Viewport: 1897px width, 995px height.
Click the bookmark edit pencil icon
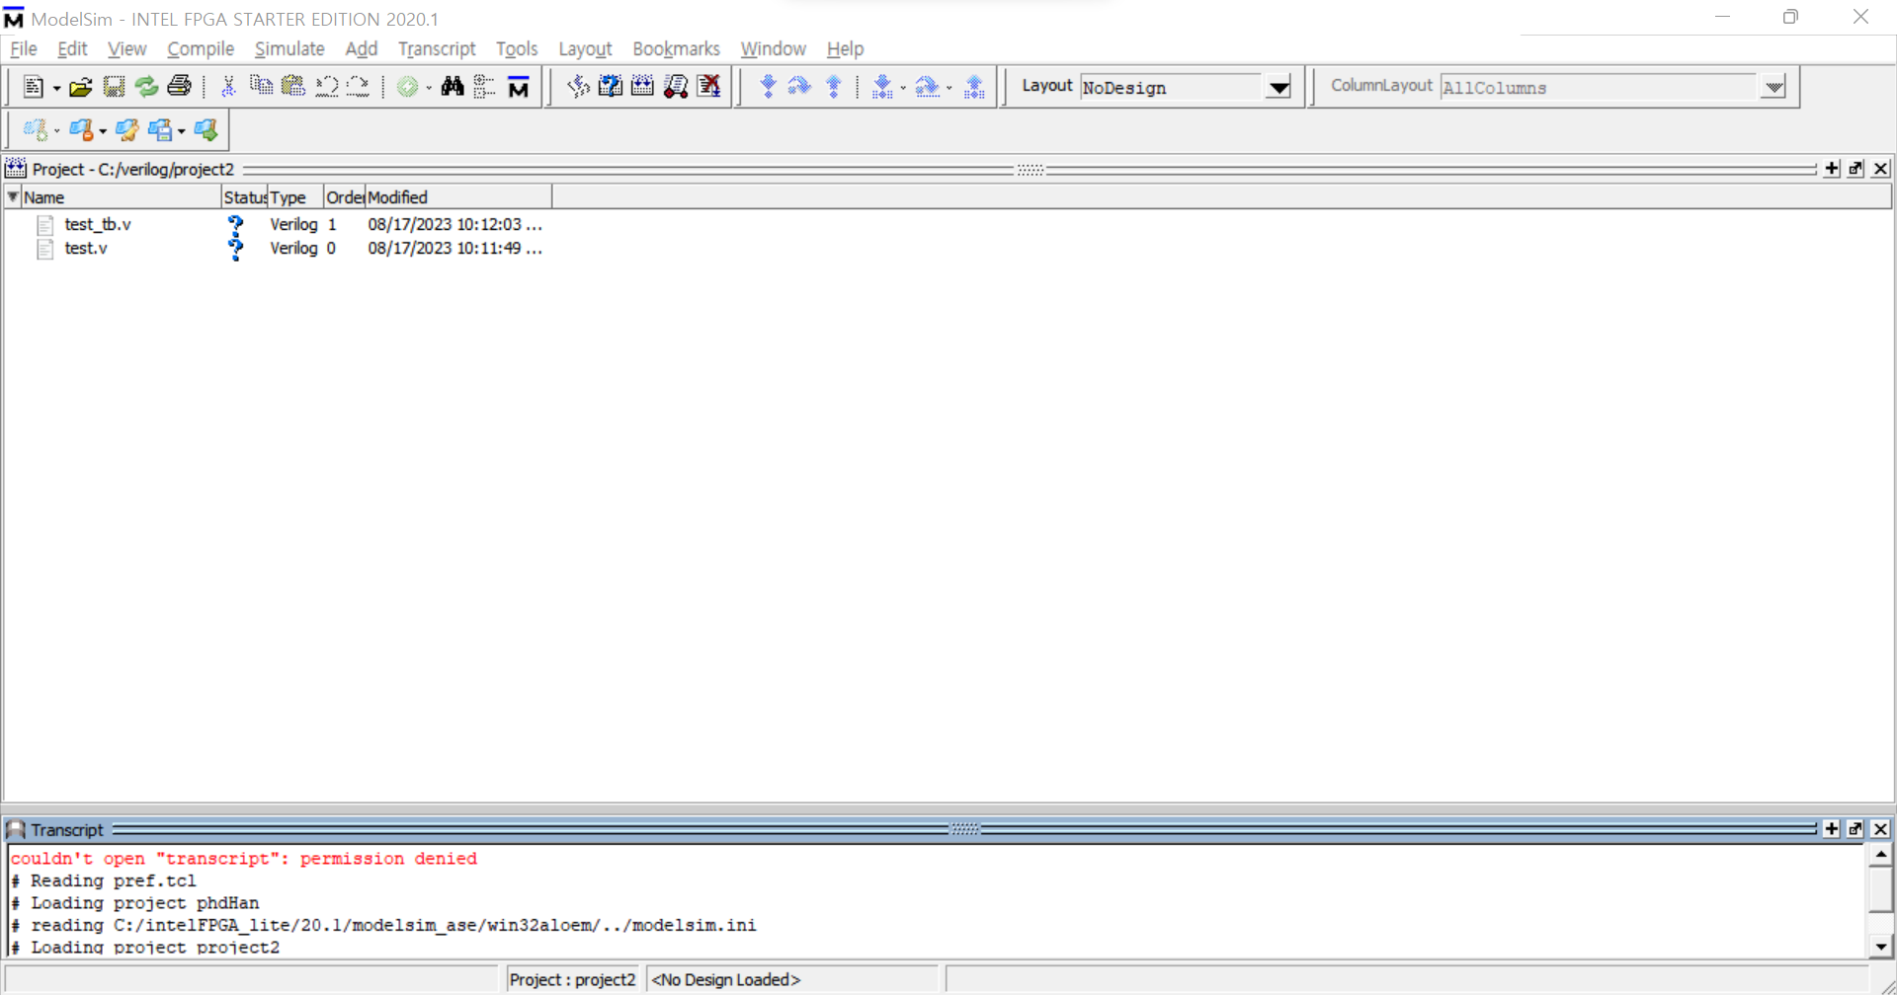126,129
